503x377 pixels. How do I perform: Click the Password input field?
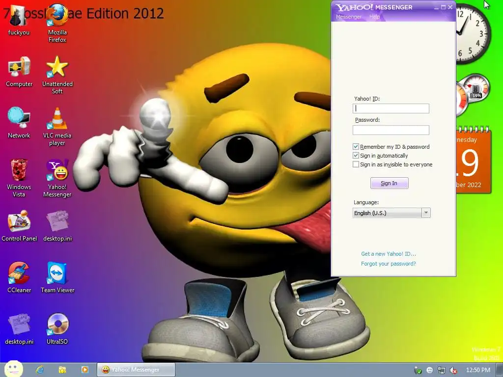click(x=391, y=130)
